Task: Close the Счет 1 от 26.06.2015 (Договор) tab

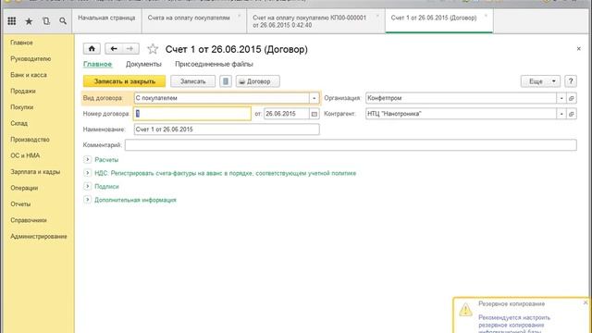Action: coord(486,16)
